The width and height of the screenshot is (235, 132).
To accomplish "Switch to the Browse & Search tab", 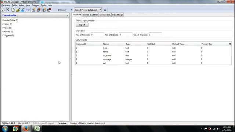I will point(90,15).
